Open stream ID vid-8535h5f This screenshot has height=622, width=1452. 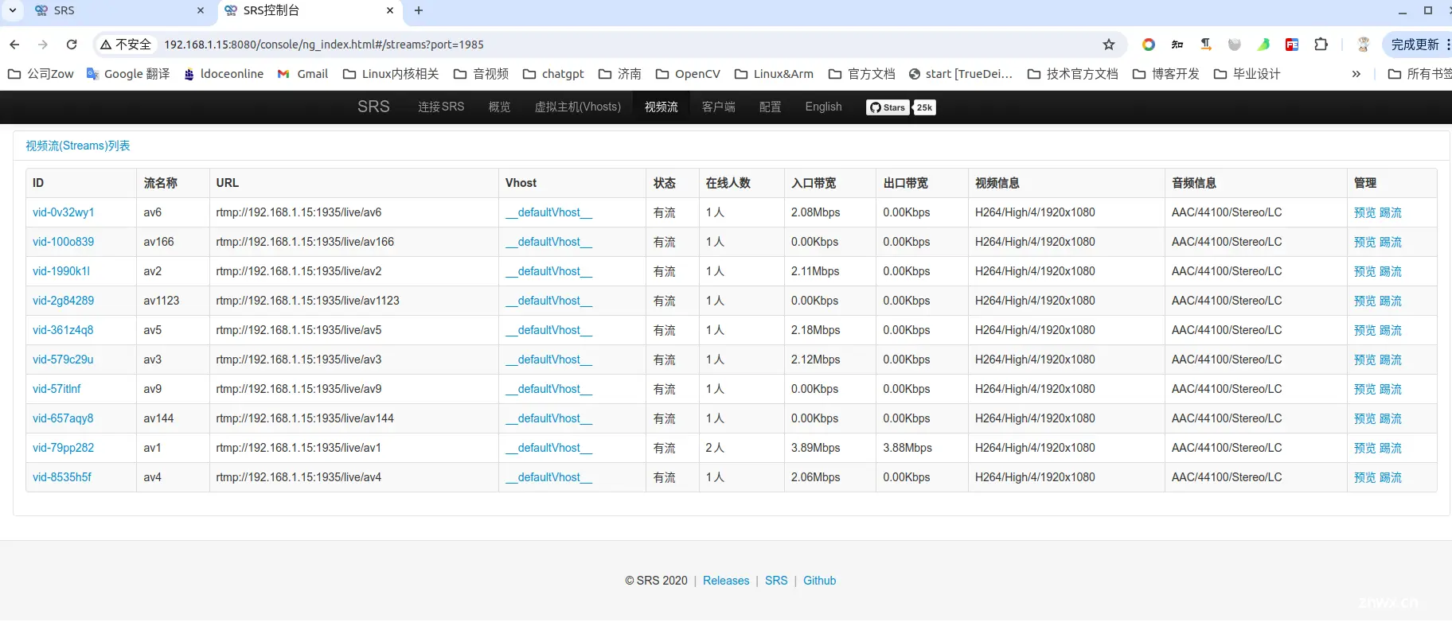[61, 477]
